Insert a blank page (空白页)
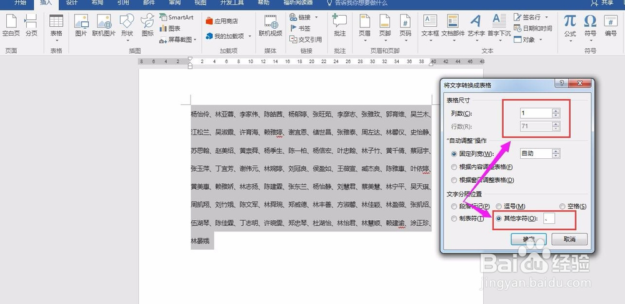This screenshot has height=304, width=625. (x=11, y=26)
